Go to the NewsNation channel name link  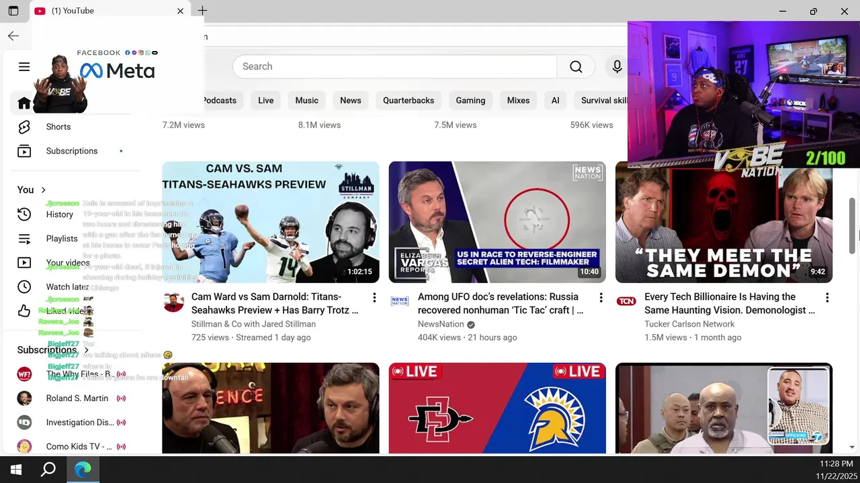(441, 324)
